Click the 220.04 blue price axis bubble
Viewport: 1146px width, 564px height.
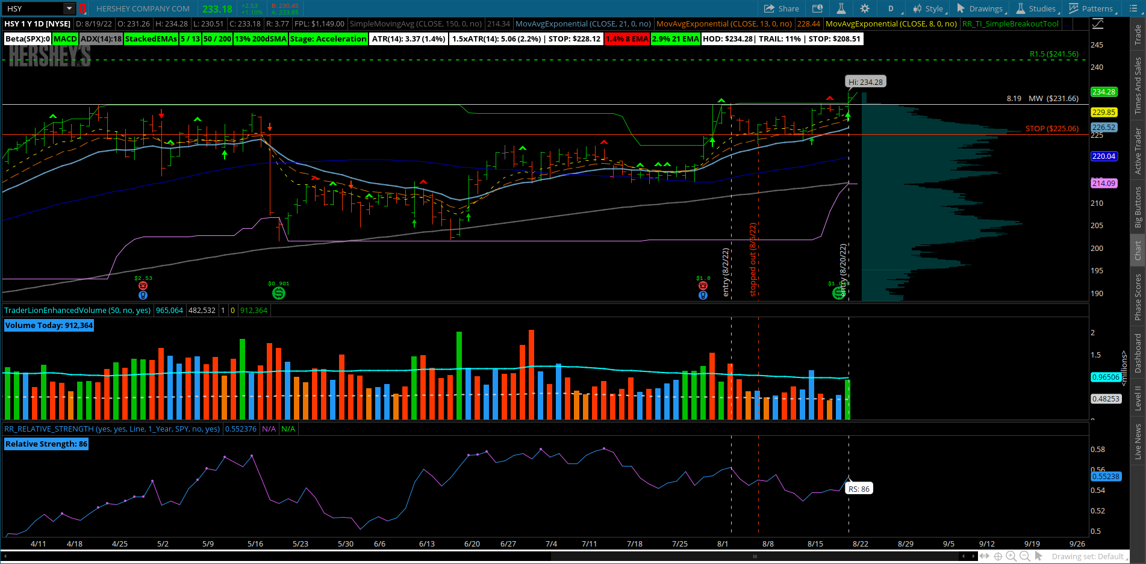pos(1104,156)
